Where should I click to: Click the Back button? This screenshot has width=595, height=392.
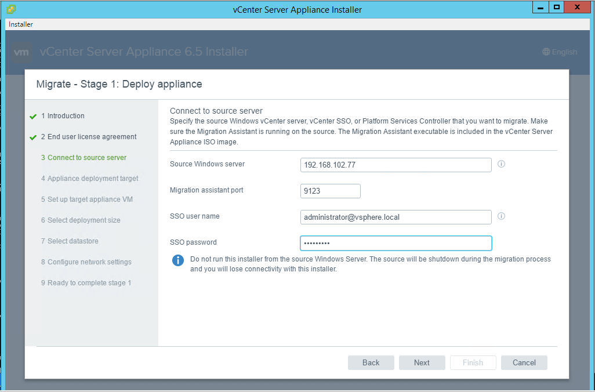point(371,363)
